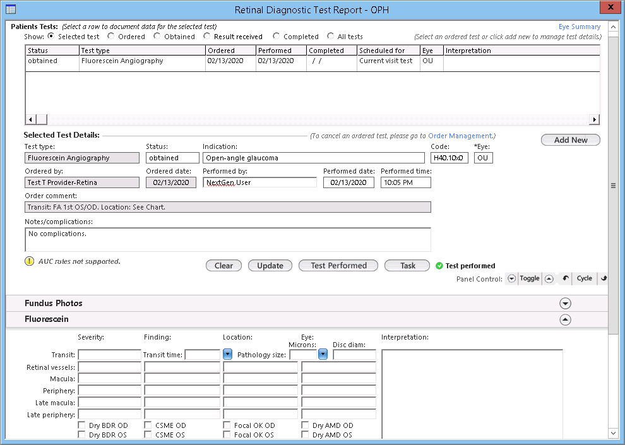
Task: Collapse the Fluorescein panel
Action: [x=565, y=319]
